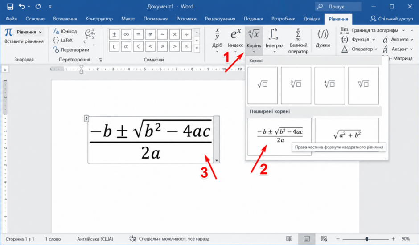Viewport: 419px width, 245px height.
Task: Insert the equals symbol
Action: pos(138,34)
